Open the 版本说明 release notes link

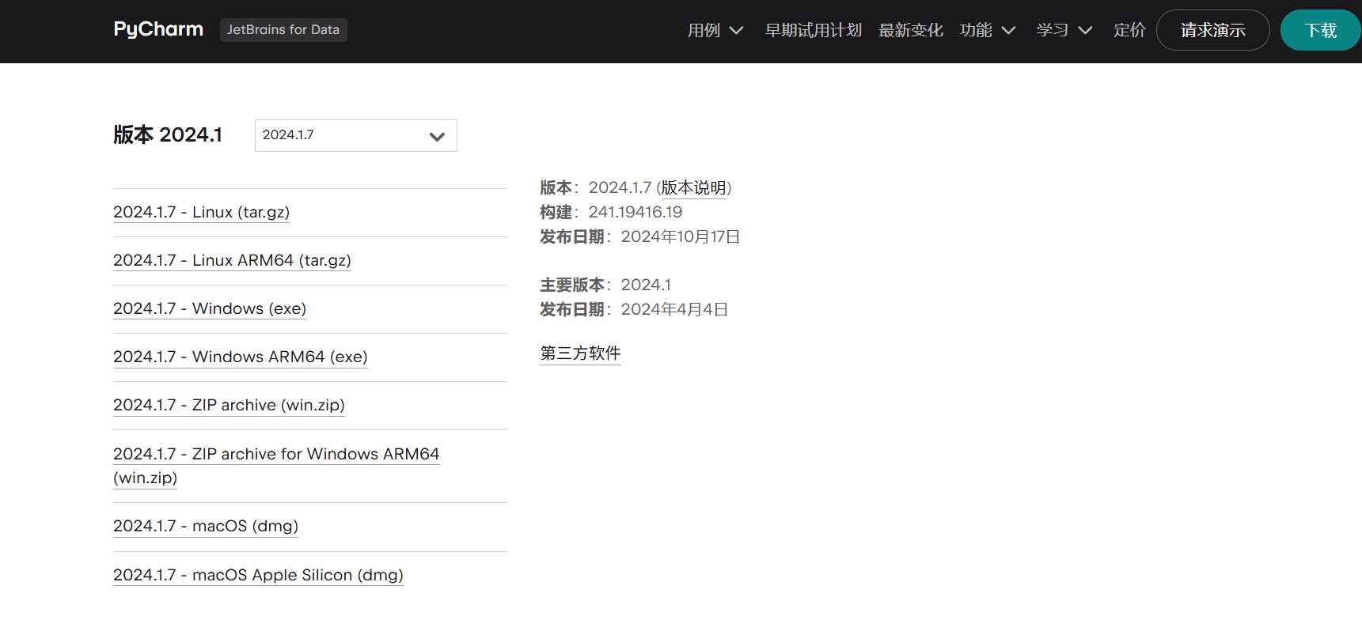[693, 187]
